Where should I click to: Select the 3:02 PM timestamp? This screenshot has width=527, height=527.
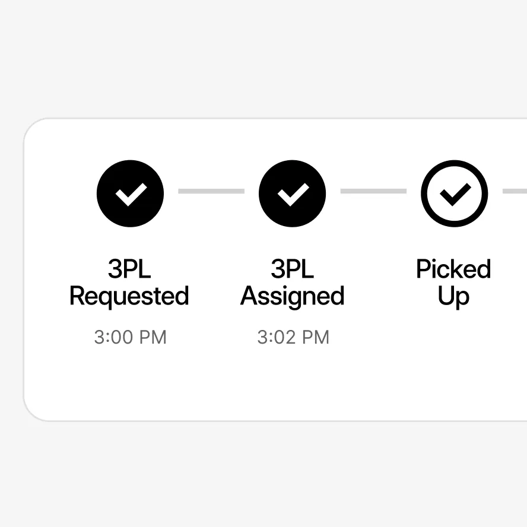293,337
